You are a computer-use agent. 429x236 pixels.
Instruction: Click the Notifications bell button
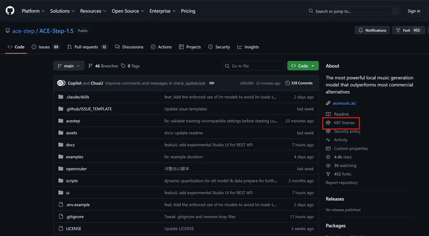(372, 30)
